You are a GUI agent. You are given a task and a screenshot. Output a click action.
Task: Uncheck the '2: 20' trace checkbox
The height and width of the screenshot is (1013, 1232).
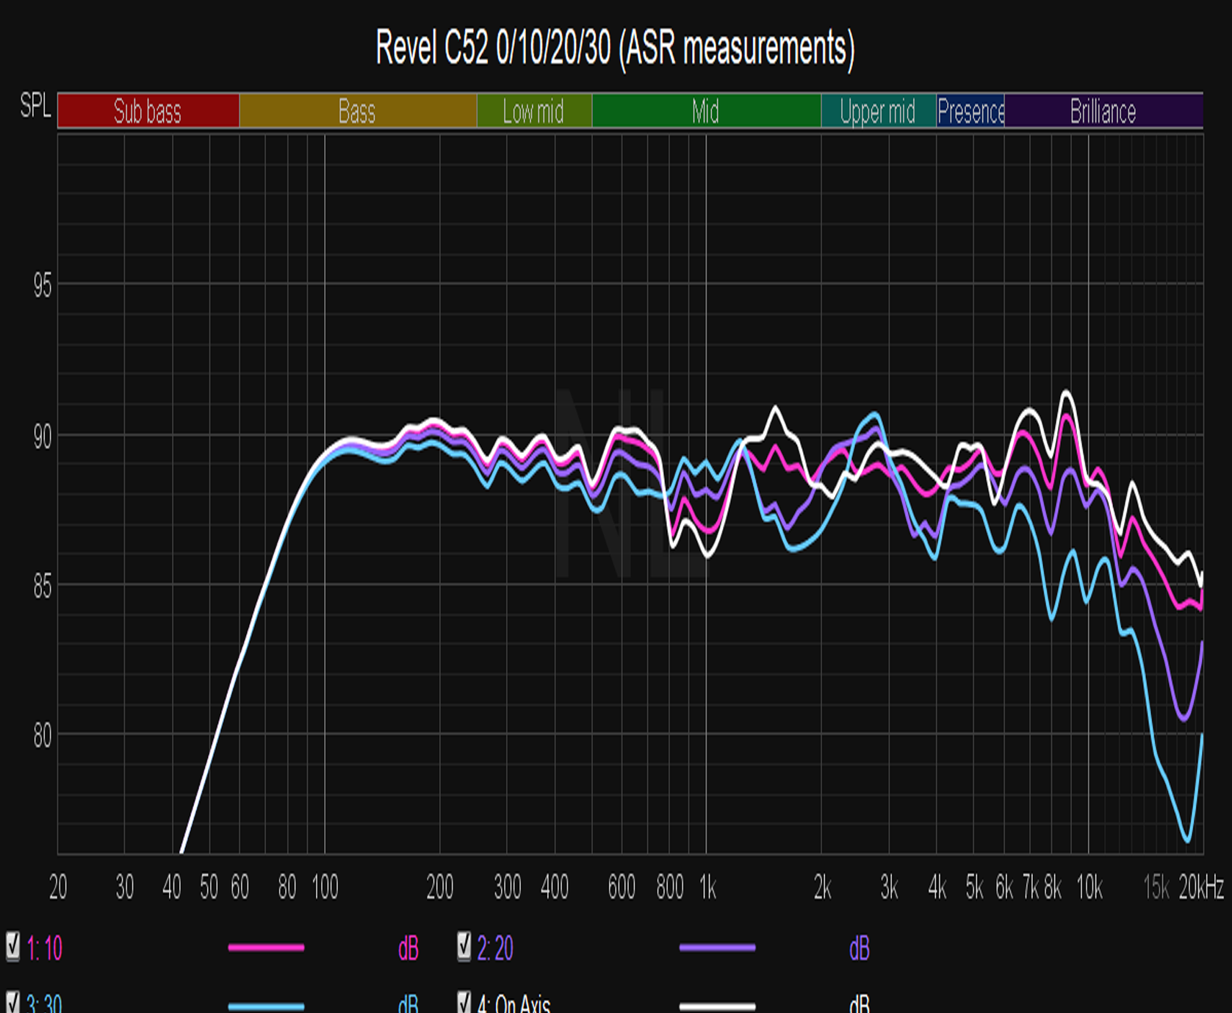point(464,947)
